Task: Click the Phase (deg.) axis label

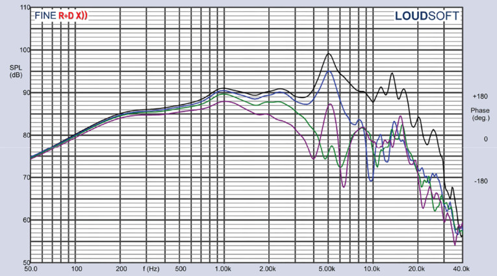Action: pos(480,114)
